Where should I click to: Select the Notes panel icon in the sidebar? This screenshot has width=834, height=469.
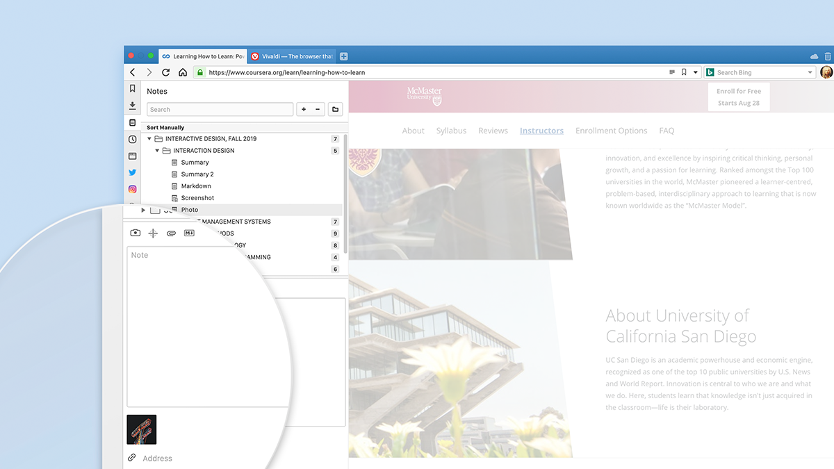[x=132, y=122]
